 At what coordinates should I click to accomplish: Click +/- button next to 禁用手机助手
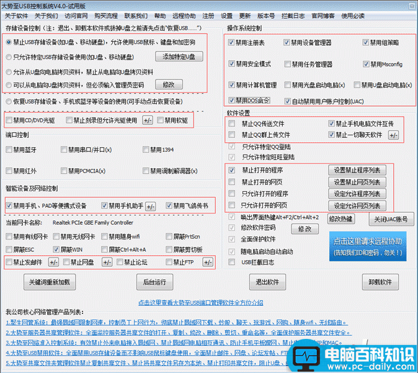coord(150,207)
